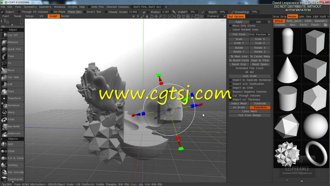
Task: Toggle Auto Pick checkbox
Action: coord(89,7)
